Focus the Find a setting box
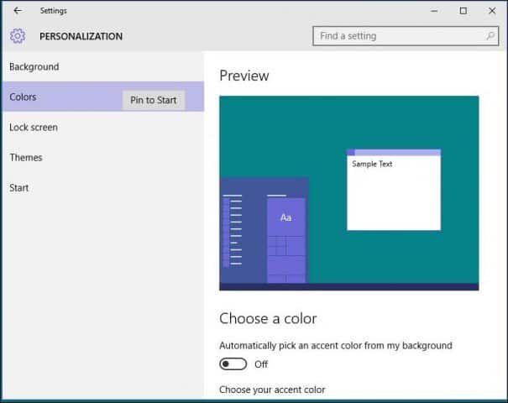Screen dimensions: 508x403 (406, 36)
